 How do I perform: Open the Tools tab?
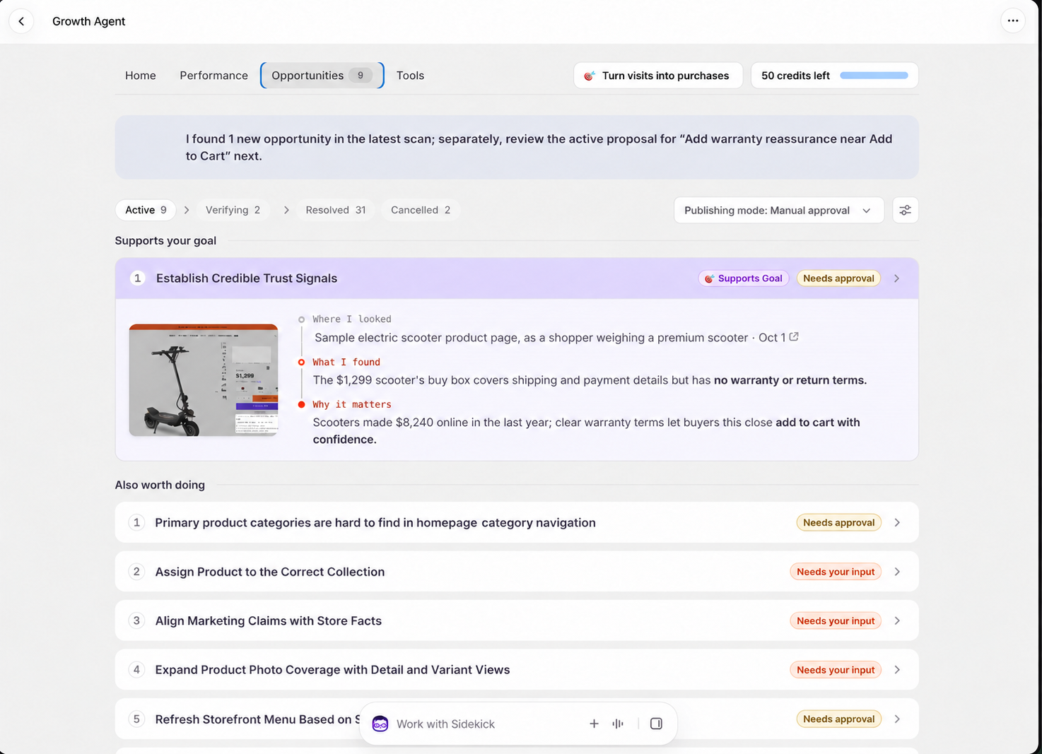pyautogui.click(x=410, y=76)
